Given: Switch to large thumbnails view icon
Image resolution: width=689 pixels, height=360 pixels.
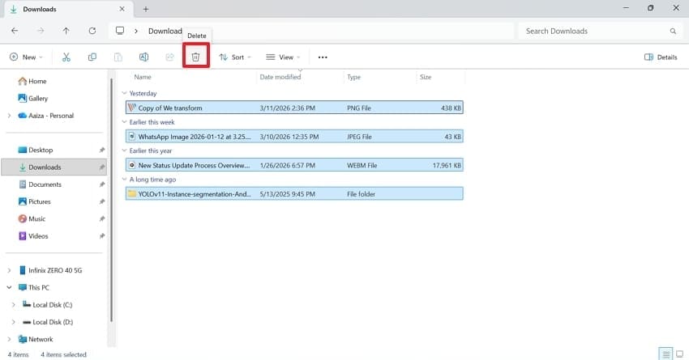Looking at the screenshot, I should click(680, 354).
